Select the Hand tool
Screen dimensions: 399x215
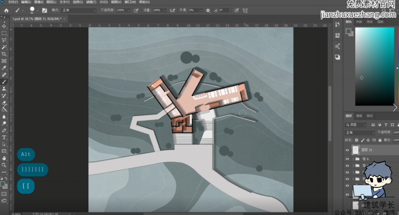click(4, 158)
